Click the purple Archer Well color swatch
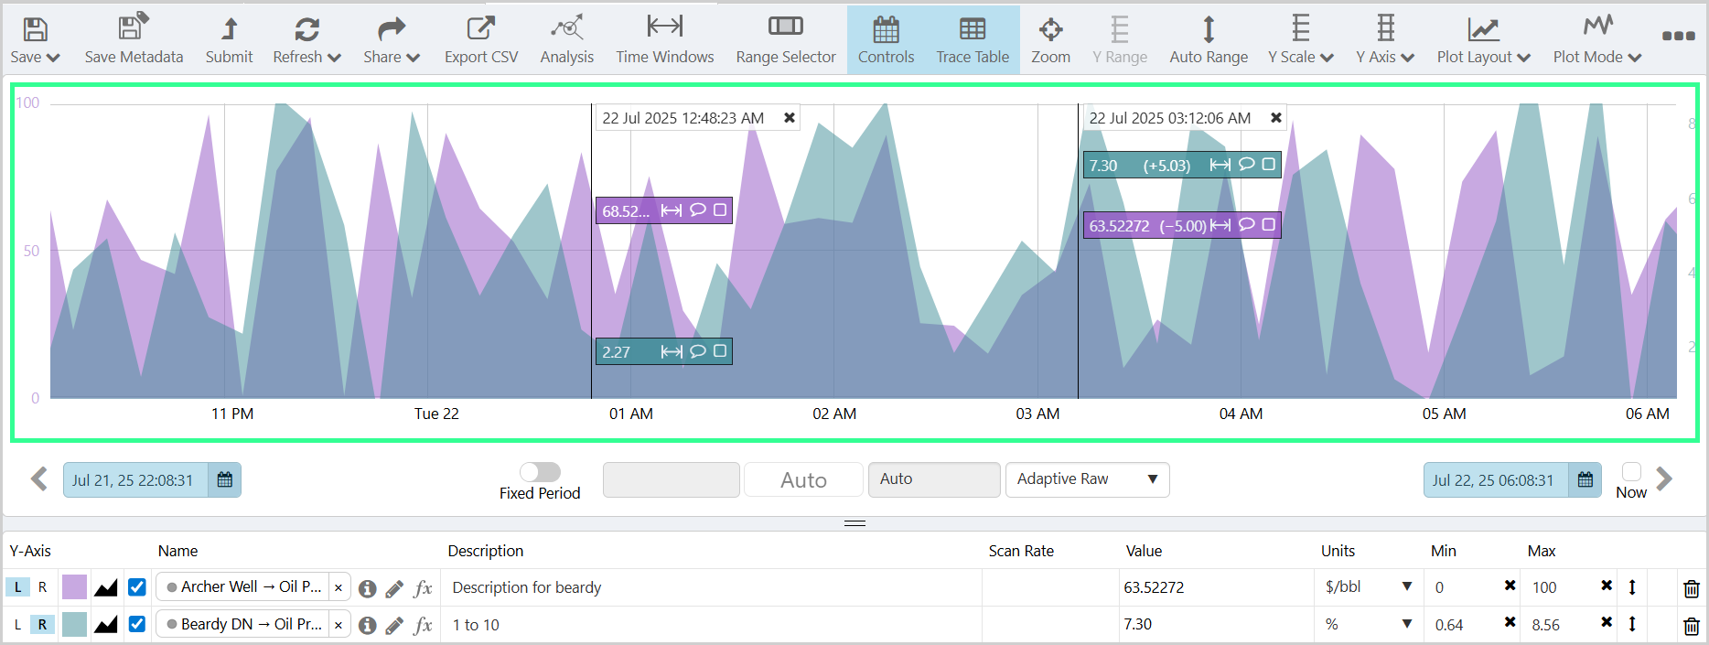1709x645 pixels. point(74,587)
